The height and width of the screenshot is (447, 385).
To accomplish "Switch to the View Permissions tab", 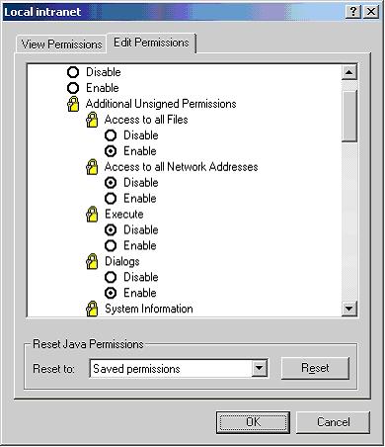I will click(61, 44).
